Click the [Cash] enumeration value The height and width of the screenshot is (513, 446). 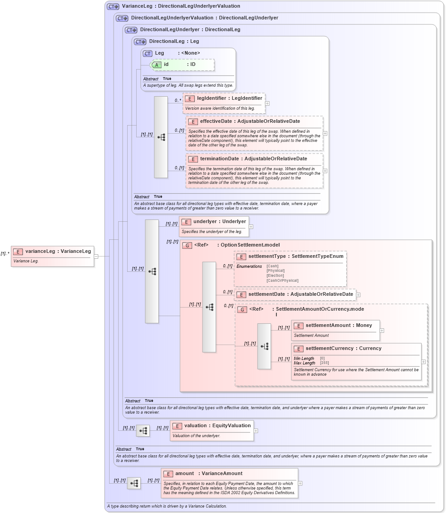272,266
